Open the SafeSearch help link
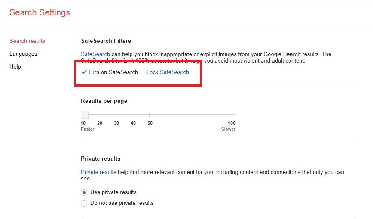The height and width of the screenshot is (219, 373). (x=95, y=54)
